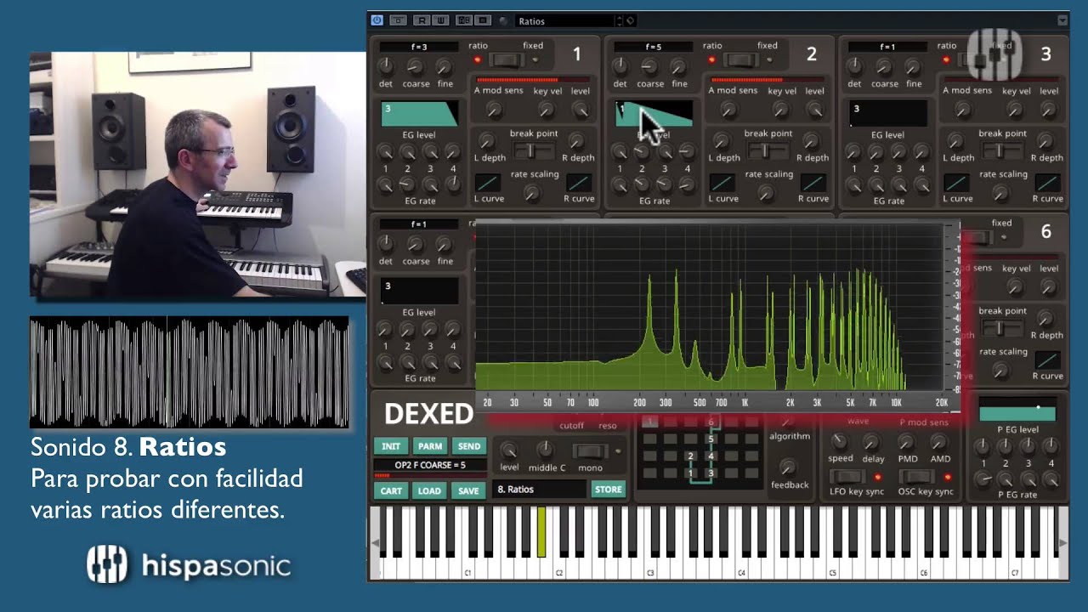
Task: Click the bypass icon next to power button
Action: point(398,20)
